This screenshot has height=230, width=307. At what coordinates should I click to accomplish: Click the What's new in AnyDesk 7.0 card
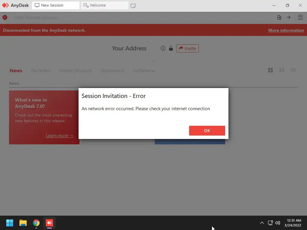coord(44,117)
